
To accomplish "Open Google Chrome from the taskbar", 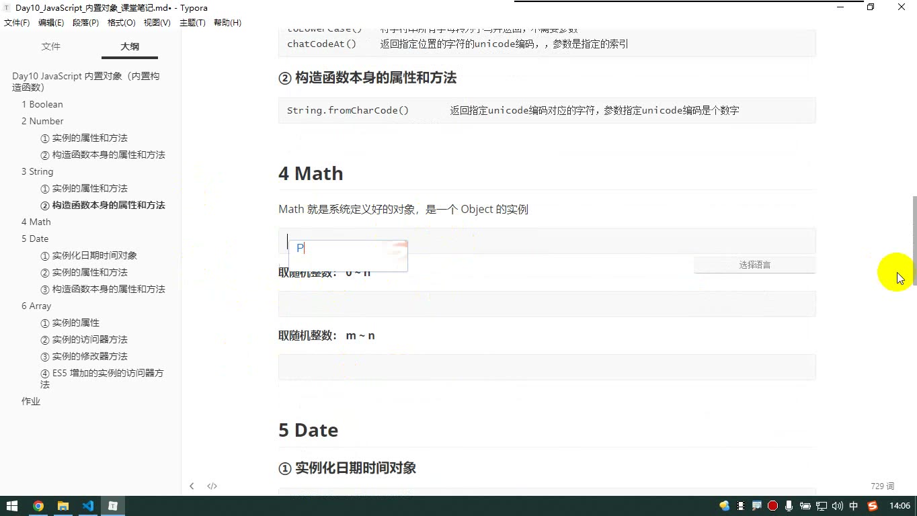I will (x=38, y=506).
